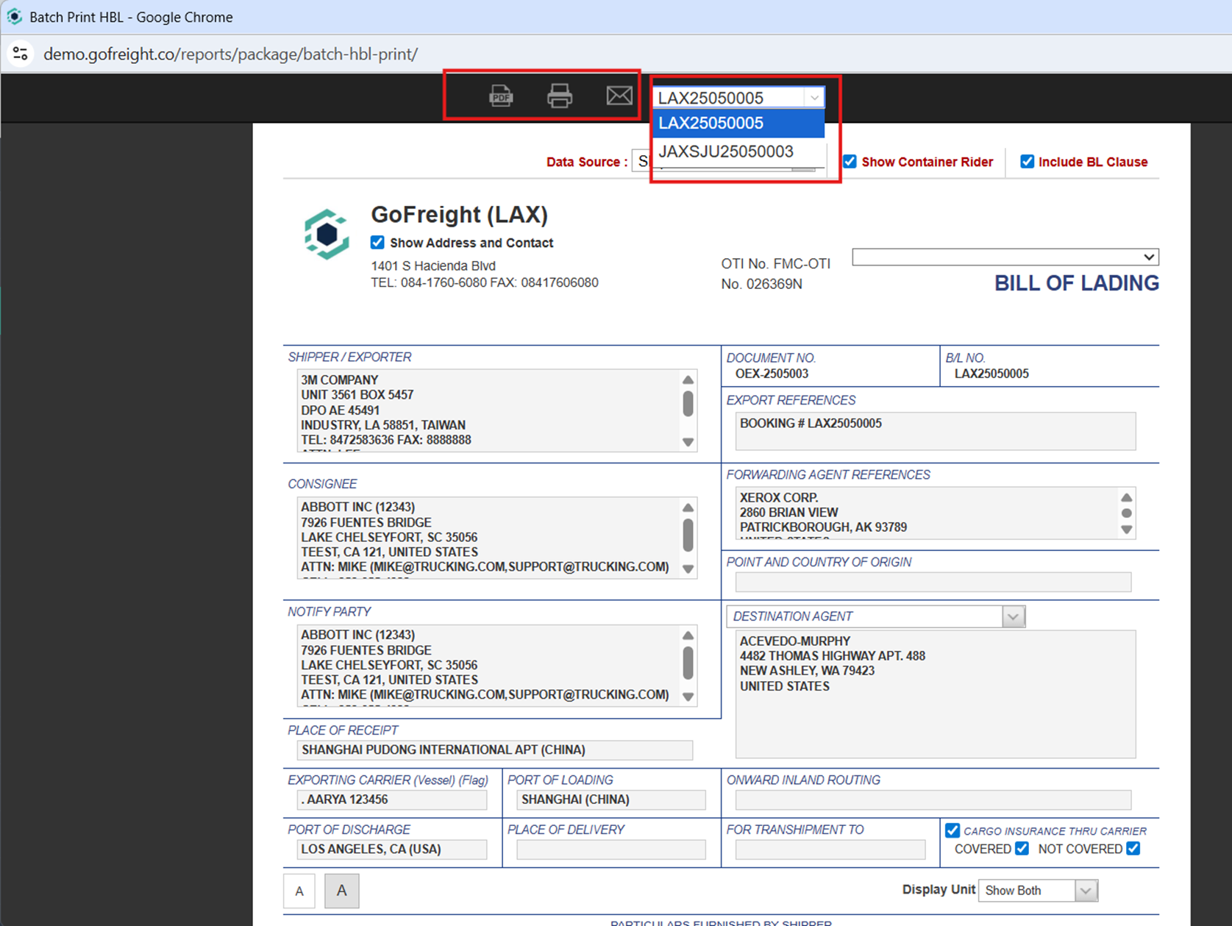Export the HBL as a PDF

[x=501, y=95]
